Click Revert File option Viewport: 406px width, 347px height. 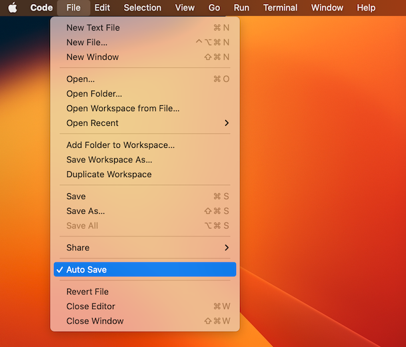click(x=87, y=292)
